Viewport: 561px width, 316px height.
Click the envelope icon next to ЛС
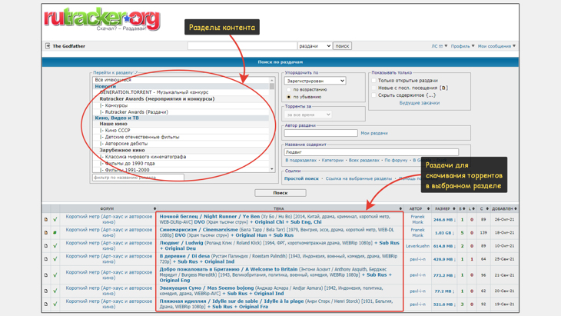click(441, 46)
